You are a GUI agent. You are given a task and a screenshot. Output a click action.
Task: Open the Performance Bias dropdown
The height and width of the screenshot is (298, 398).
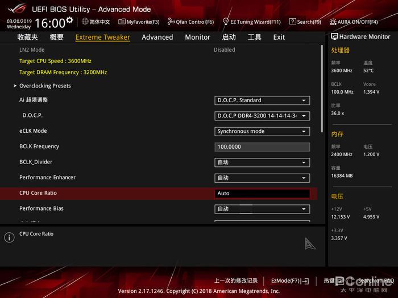[262, 209]
